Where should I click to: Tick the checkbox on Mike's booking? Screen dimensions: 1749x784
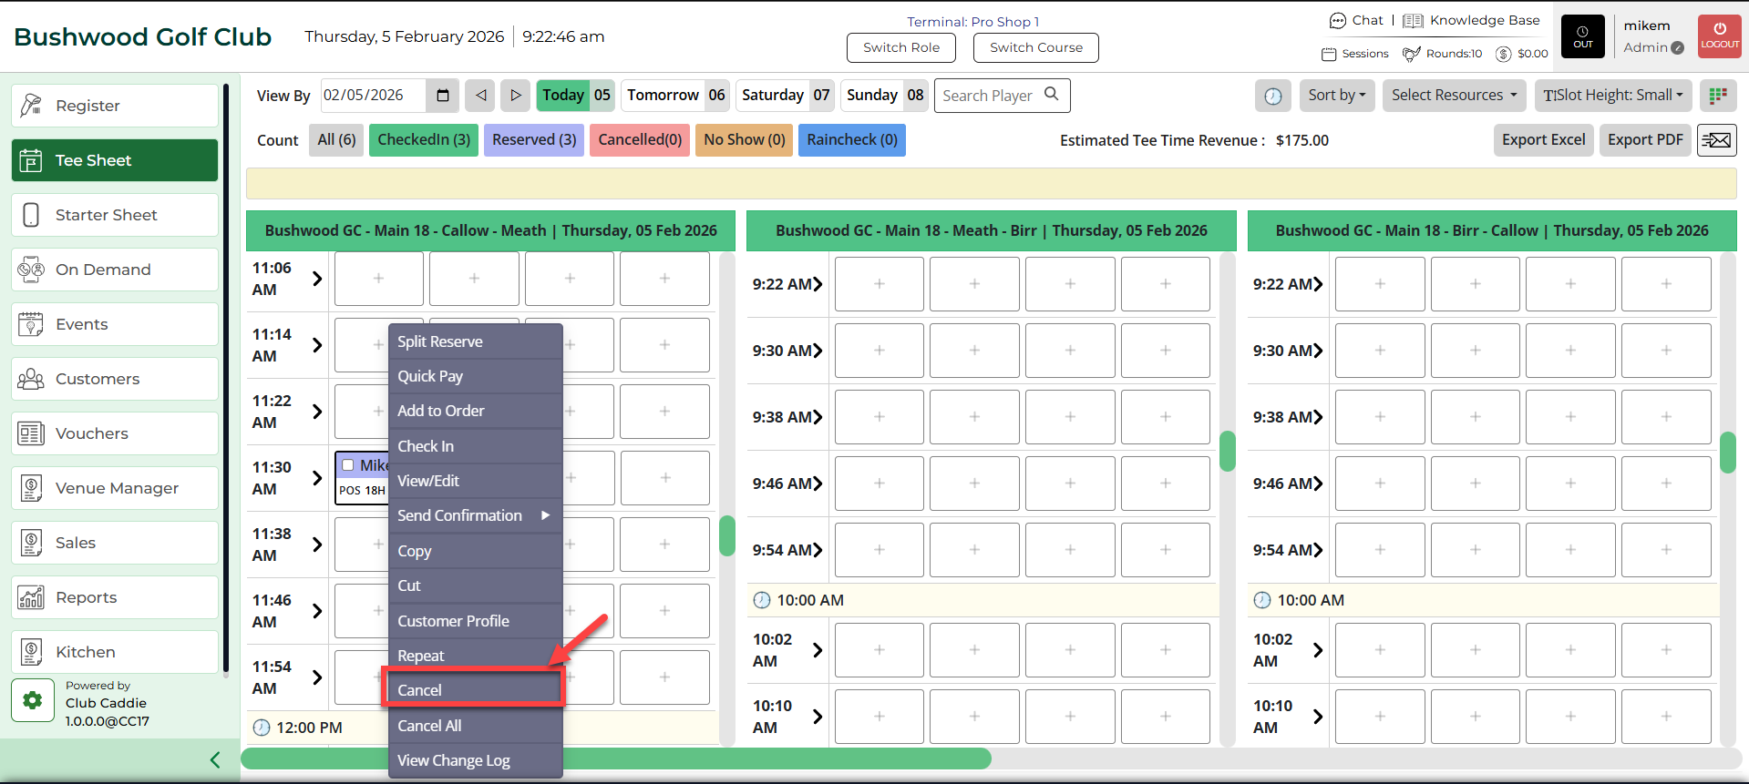(x=347, y=465)
